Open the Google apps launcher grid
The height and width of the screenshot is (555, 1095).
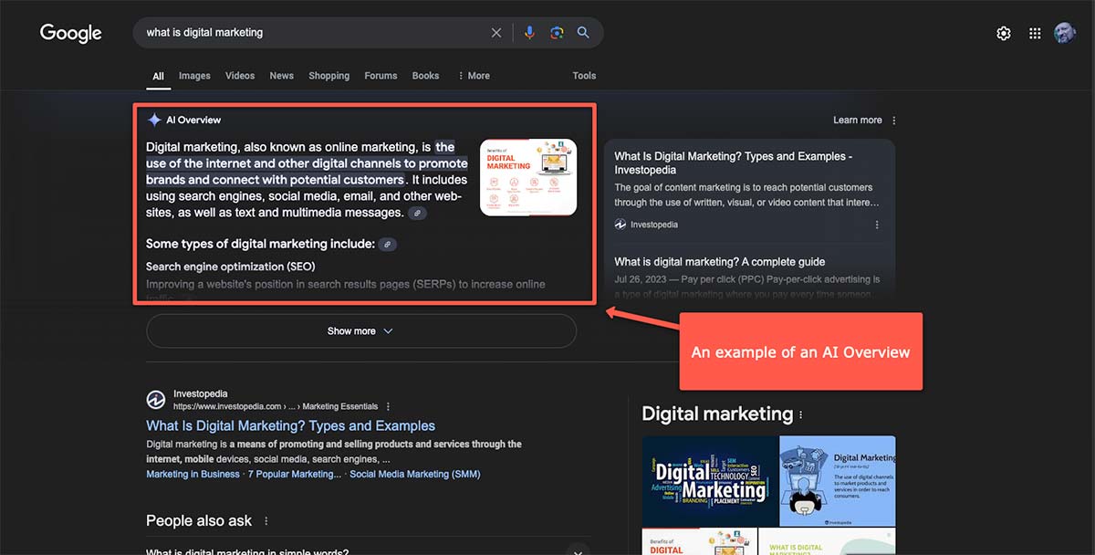pos(1035,33)
